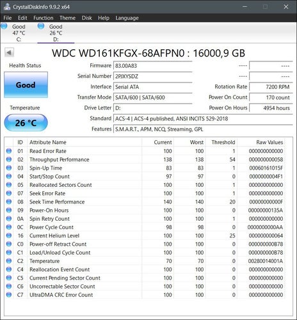Click blue status dot for Current Helium Level
This screenshot has width=297, height=320.
[x=9, y=236]
